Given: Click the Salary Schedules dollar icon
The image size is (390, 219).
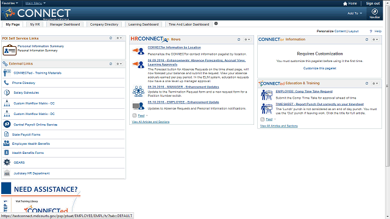Looking at the screenshot, I should point(7,92).
